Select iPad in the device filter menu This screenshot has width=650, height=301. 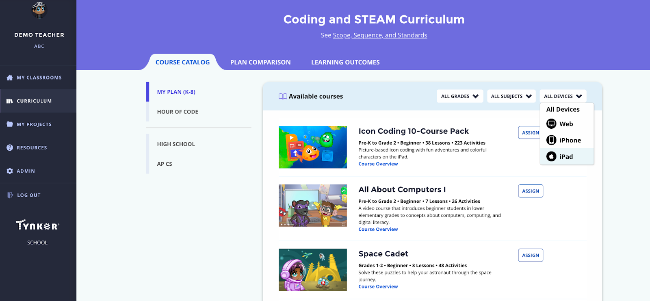click(x=567, y=156)
